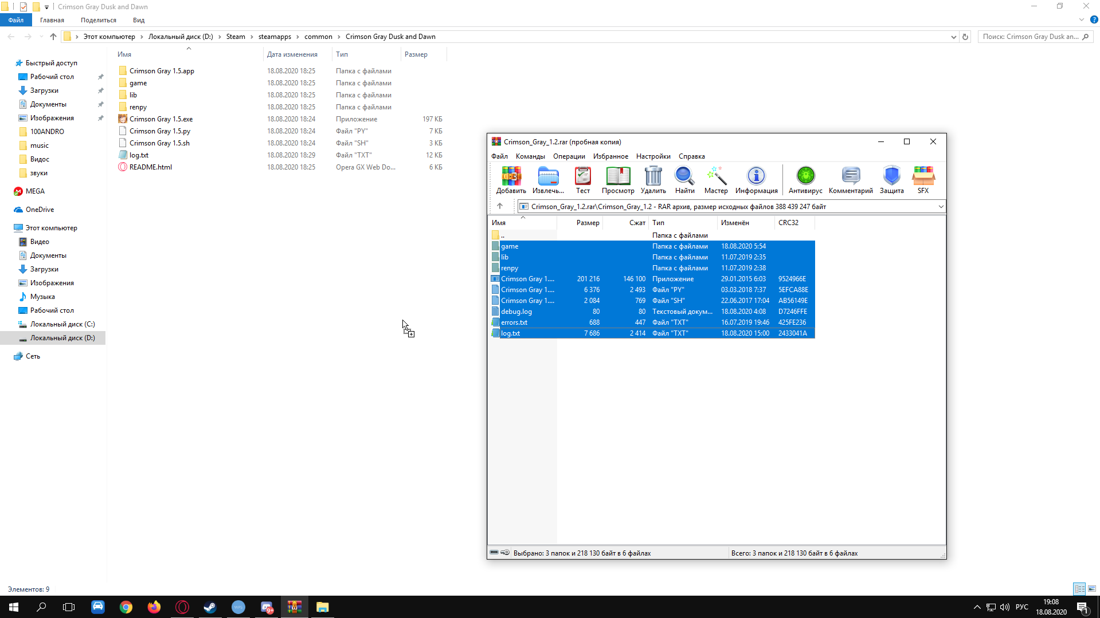This screenshot has height=618, width=1100.
Task: Open Steam from the taskbar
Action: [x=210, y=607]
